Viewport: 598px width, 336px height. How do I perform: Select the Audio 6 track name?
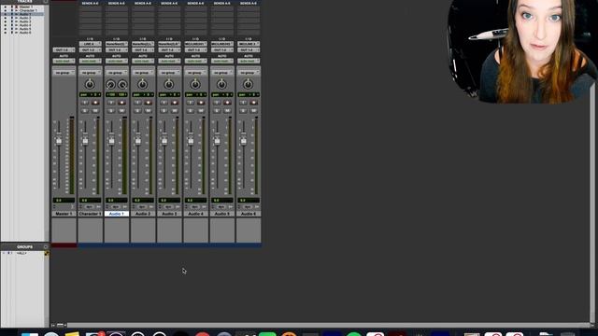pyautogui.click(x=248, y=214)
